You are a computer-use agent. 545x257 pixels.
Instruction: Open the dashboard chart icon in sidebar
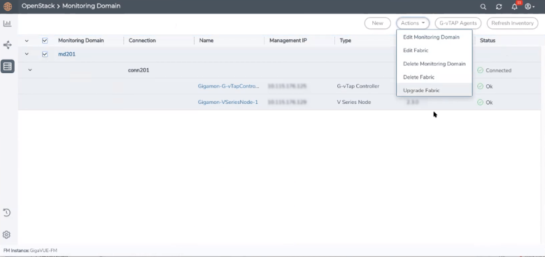7,24
